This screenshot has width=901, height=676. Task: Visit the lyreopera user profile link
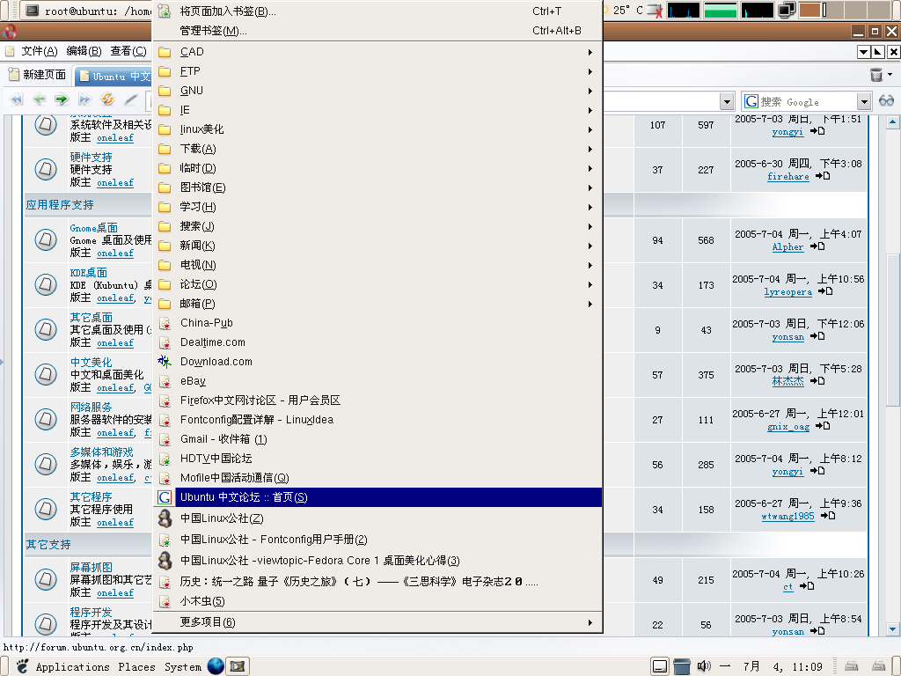pos(787,292)
